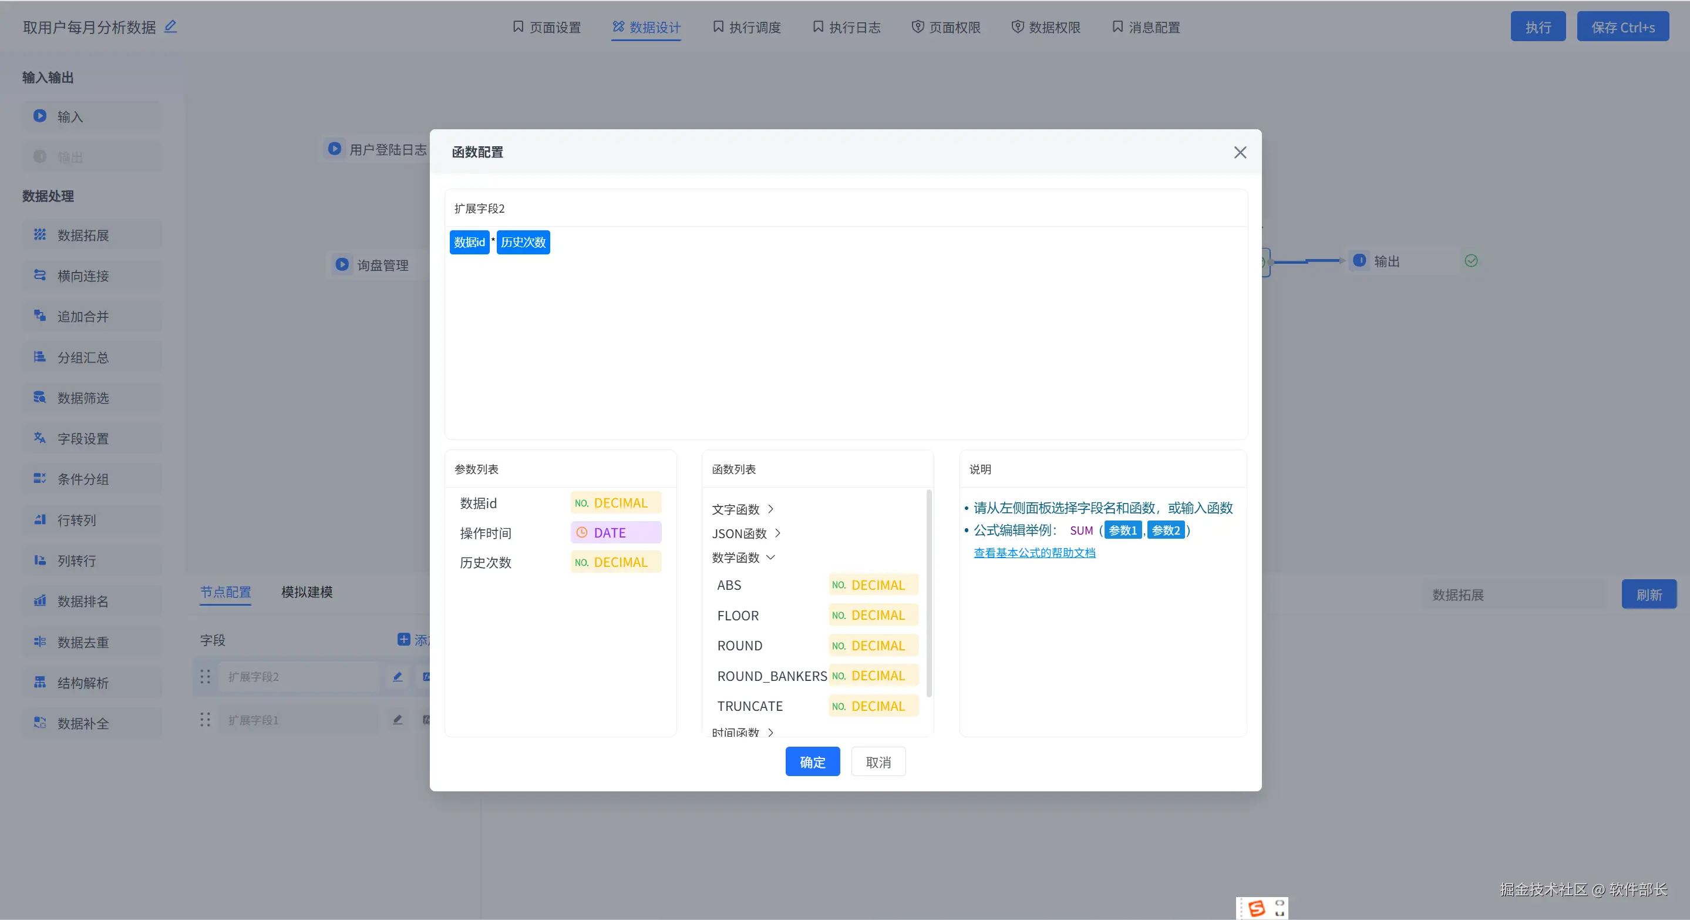Click the function list scrollbar
Image resolution: width=1690 pixels, height=920 pixels.
tap(928, 594)
